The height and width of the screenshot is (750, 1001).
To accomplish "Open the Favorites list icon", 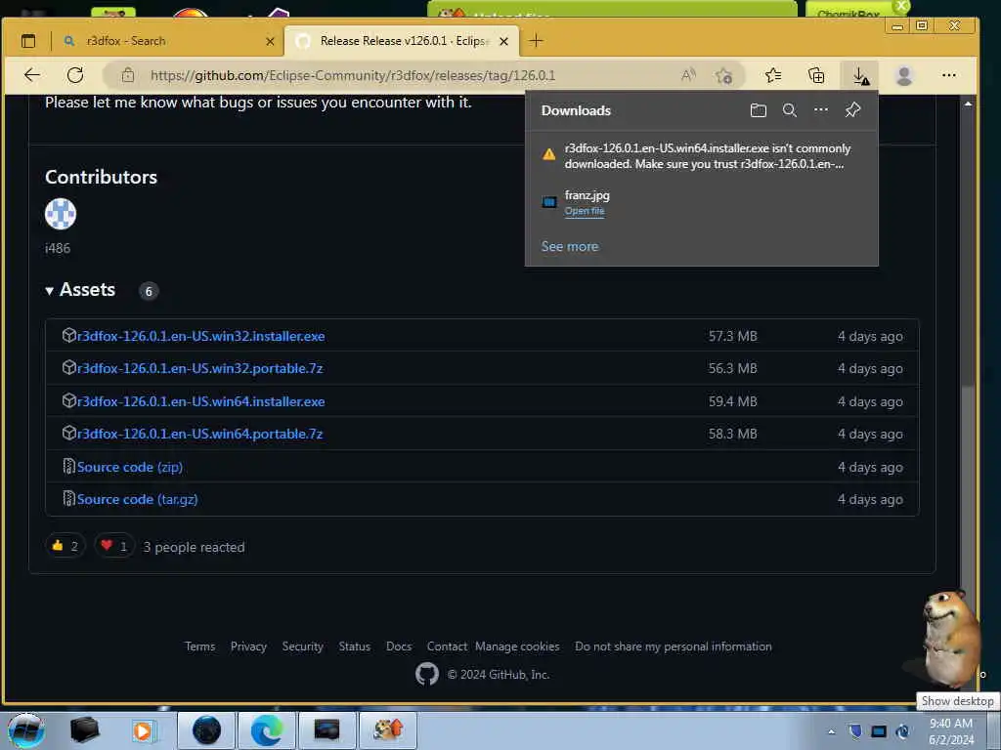I will [773, 75].
